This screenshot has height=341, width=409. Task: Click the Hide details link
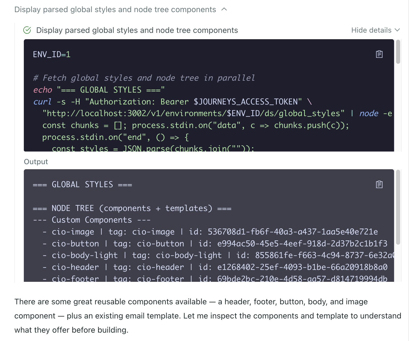click(370, 30)
